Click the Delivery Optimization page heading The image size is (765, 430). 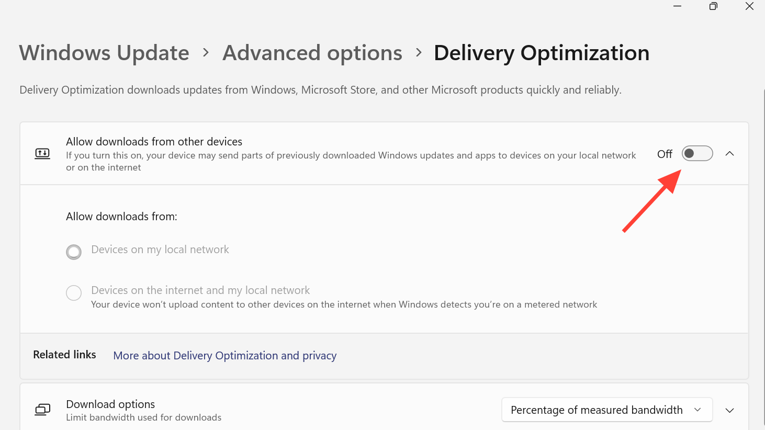541,53
